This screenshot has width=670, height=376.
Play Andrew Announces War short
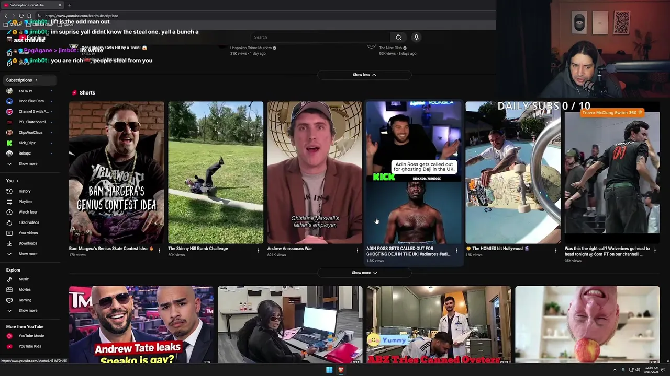click(x=315, y=172)
